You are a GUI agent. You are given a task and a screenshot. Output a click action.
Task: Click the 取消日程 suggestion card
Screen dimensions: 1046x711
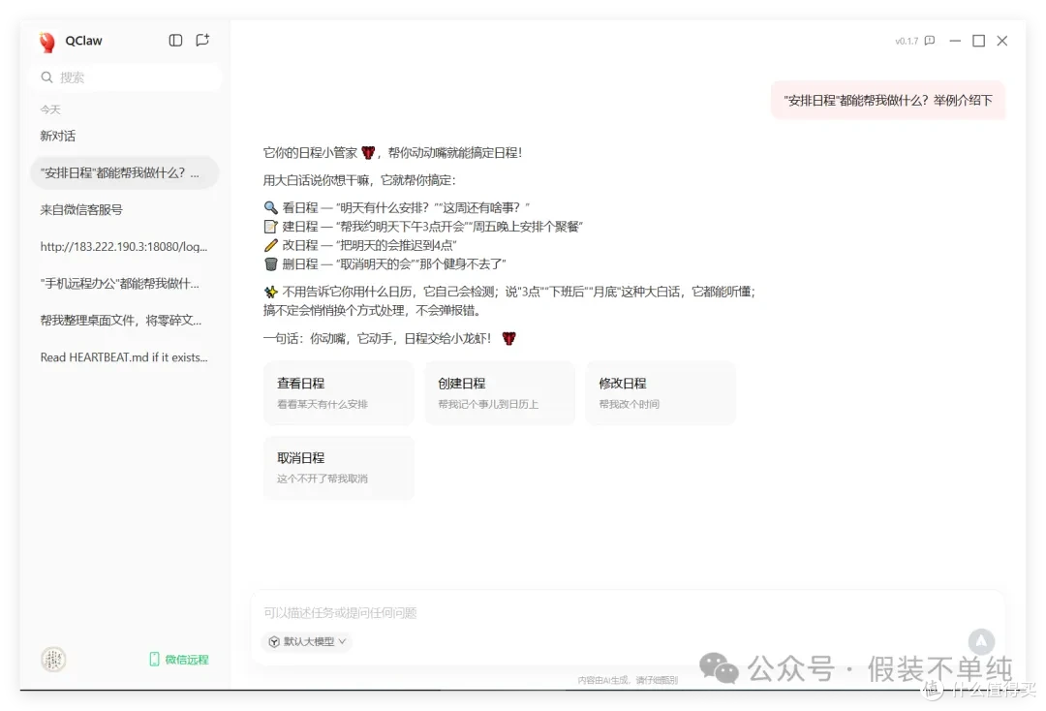339,468
